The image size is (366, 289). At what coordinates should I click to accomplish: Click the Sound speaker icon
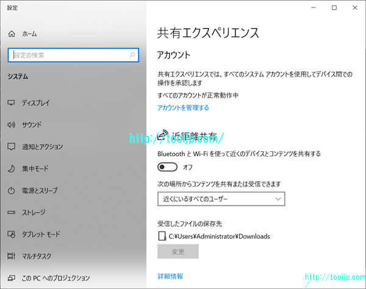coord(11,125)
